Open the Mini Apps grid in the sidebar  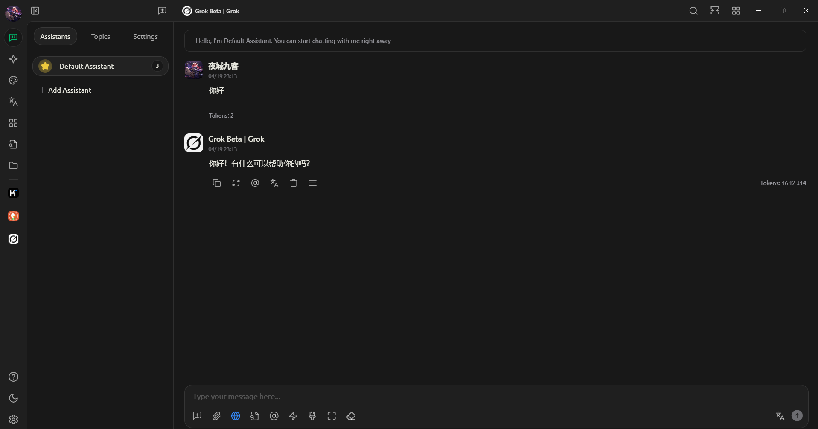click(13, 123)
